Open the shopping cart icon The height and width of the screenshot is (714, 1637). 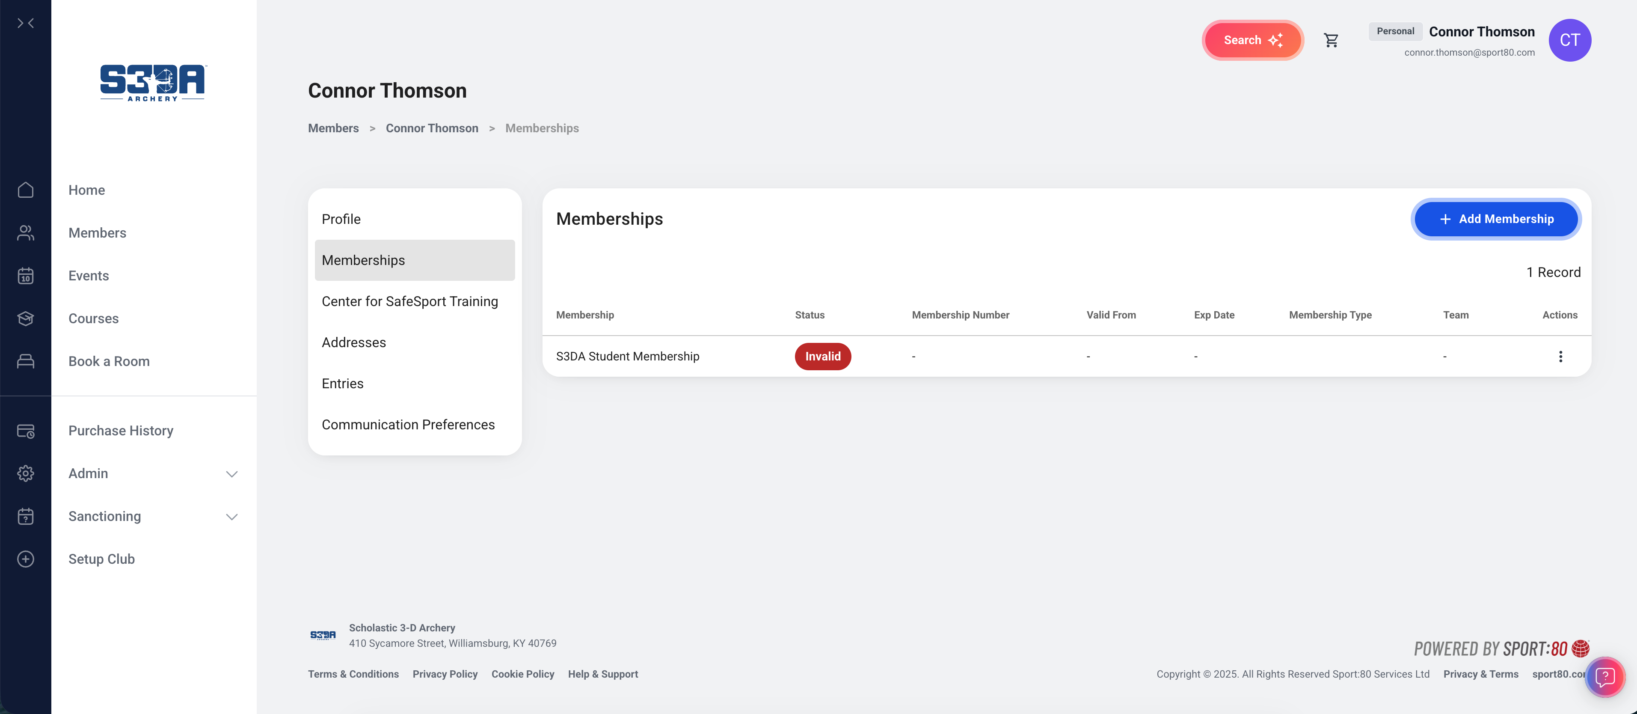tap(1331, 40)
